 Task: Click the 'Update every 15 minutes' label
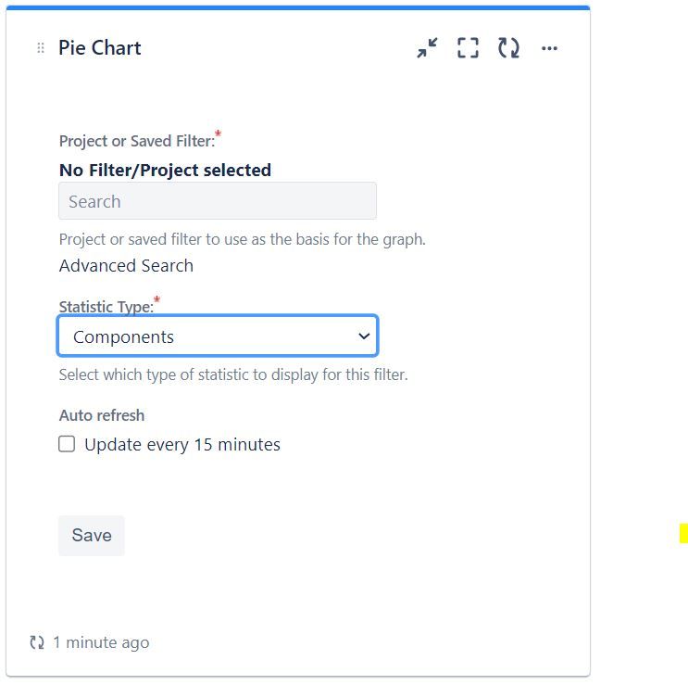click(182, 445)
